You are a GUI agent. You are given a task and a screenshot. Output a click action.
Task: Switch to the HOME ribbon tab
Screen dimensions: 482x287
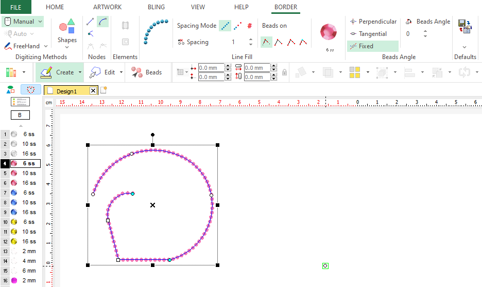click(55, 7)
